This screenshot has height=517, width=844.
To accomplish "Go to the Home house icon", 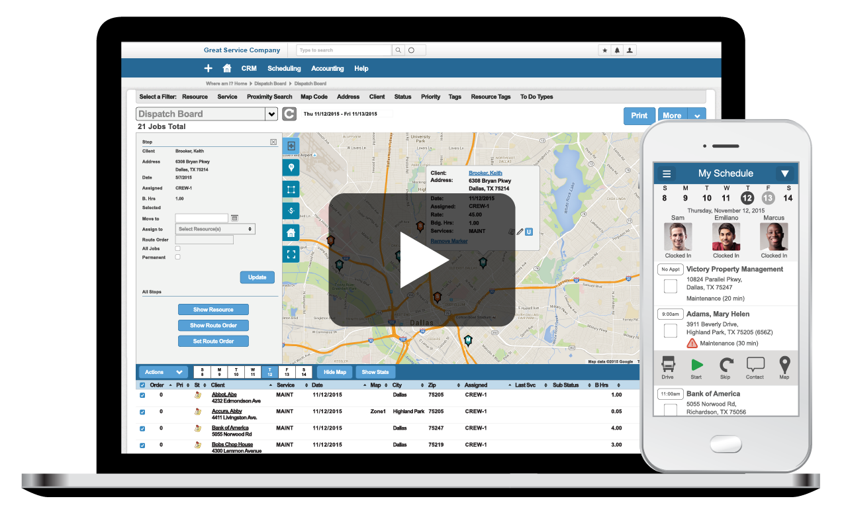I will click(x=227, y=68).
